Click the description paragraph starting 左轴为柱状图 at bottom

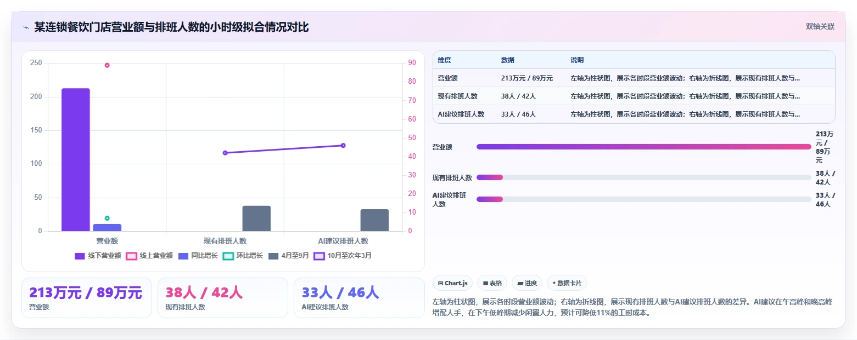pos(633,308)
